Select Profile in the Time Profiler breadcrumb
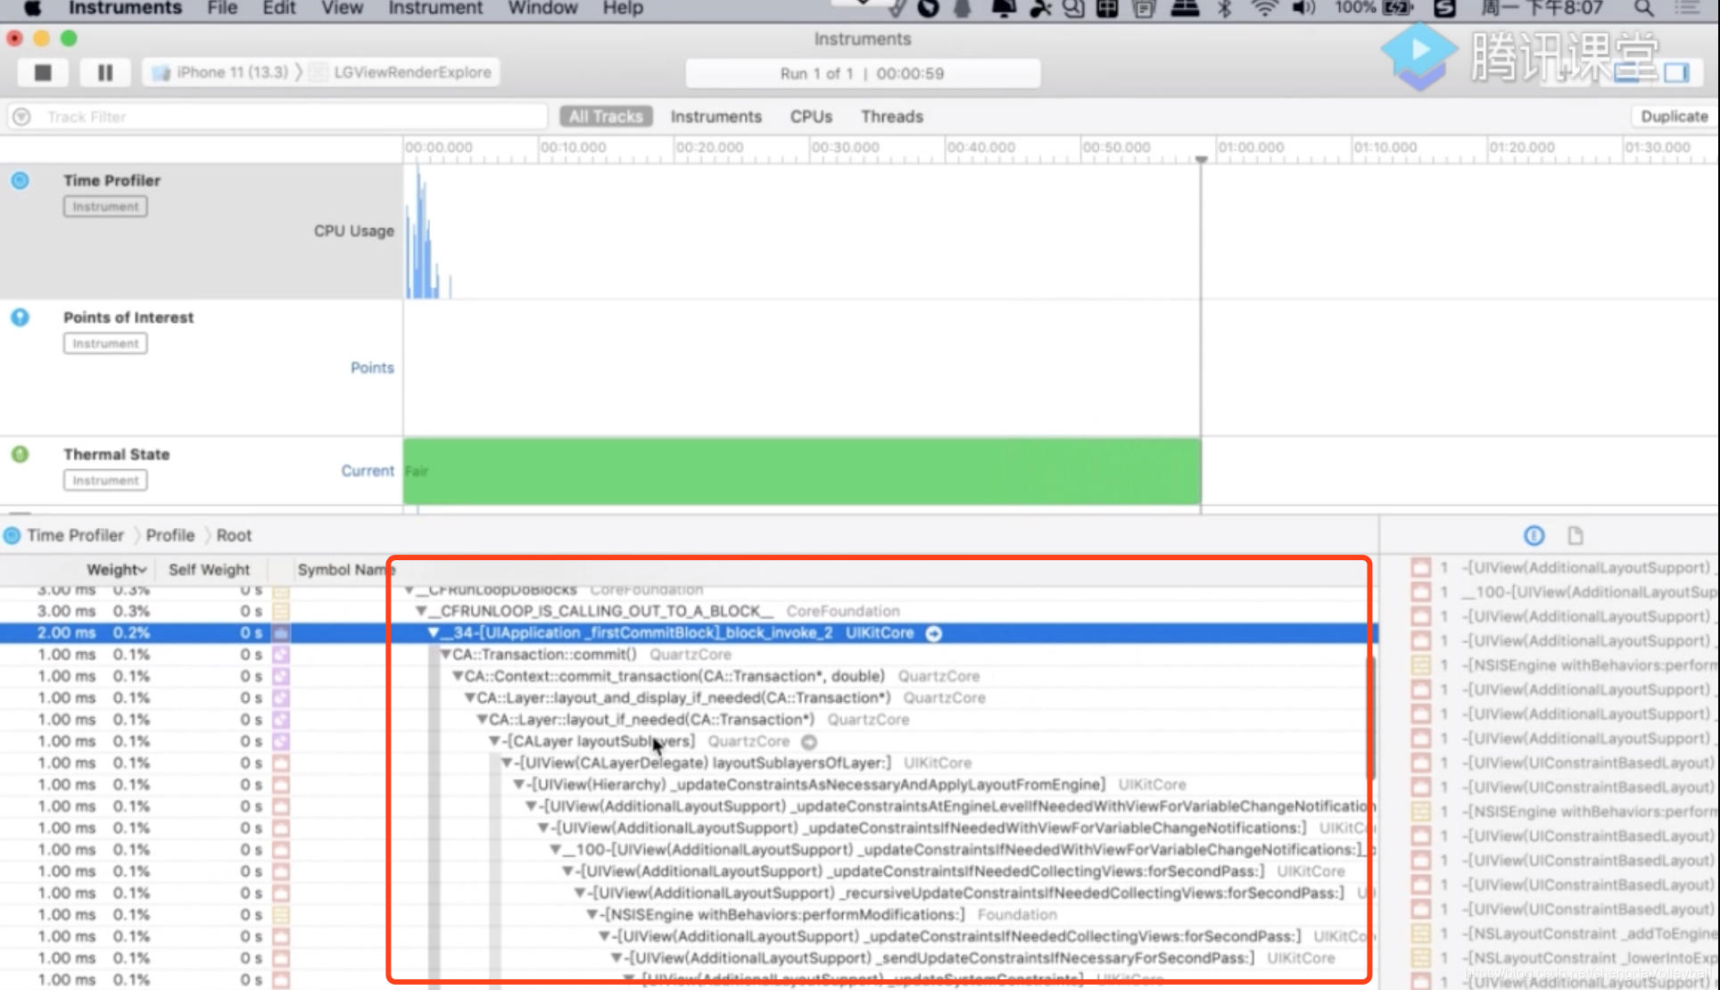Screen dimensions: 1720x990 (170, 535)
